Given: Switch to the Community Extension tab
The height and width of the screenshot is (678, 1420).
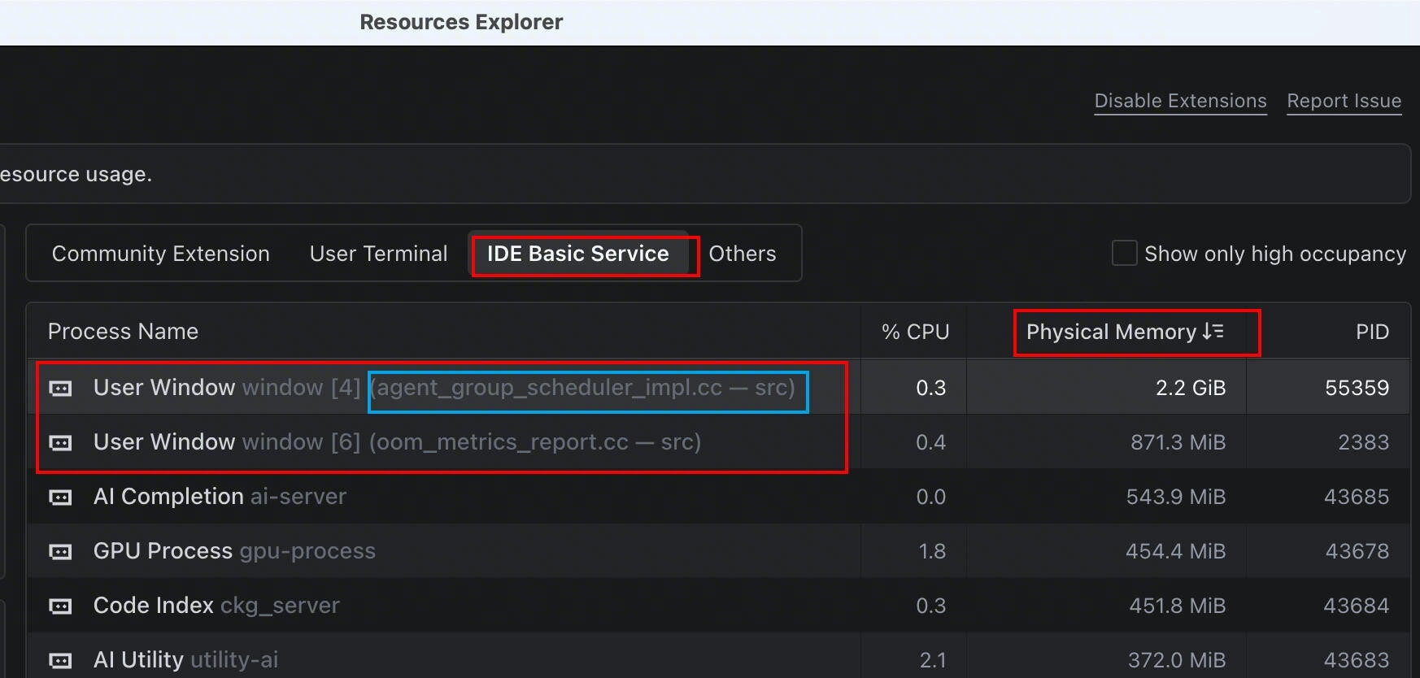Looking at the screenshot, I should tap(161, 254).
